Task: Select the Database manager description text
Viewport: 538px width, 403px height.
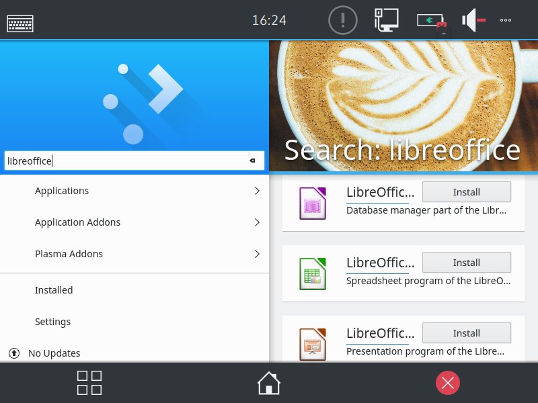Action: tap(426, 210)
